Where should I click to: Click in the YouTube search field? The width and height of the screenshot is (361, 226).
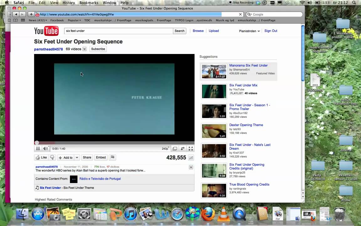(x=118, y=31)
